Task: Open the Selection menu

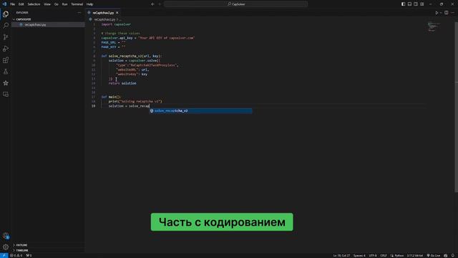Action: tap(34, 4)
